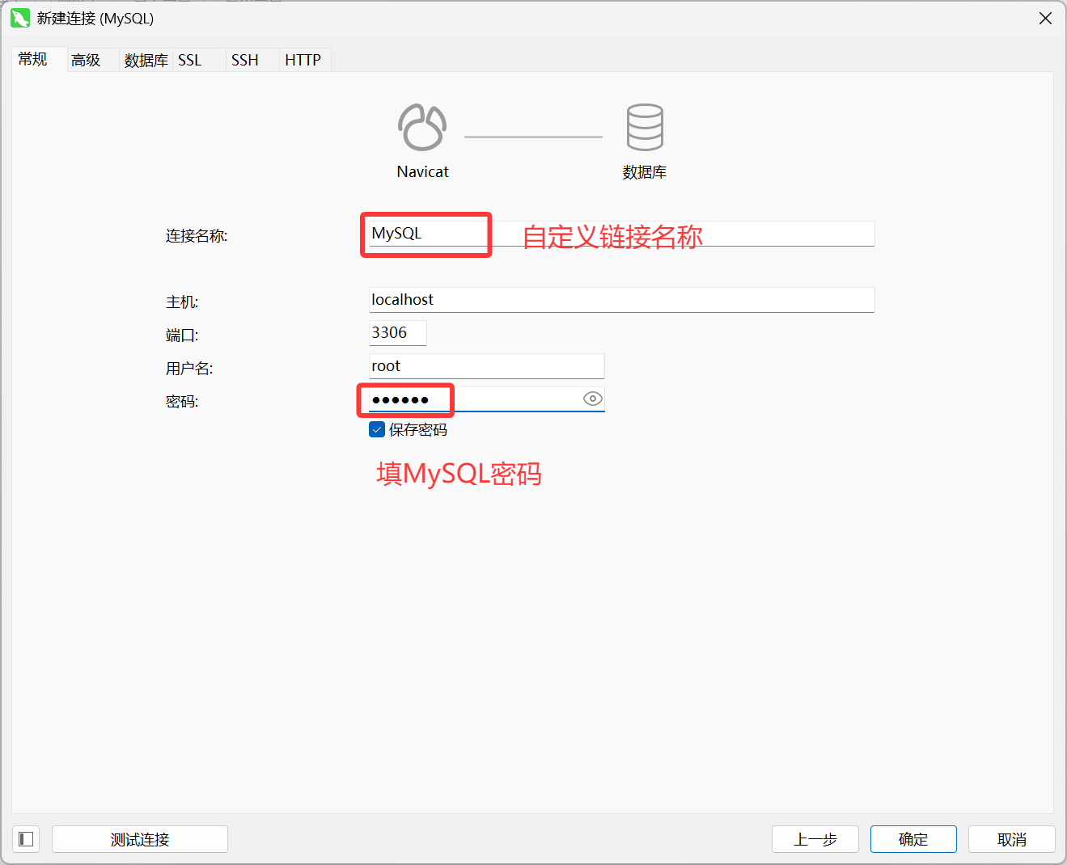Close the 新建连接 dialog window

pyautogui.click(x=1045, y=18)
